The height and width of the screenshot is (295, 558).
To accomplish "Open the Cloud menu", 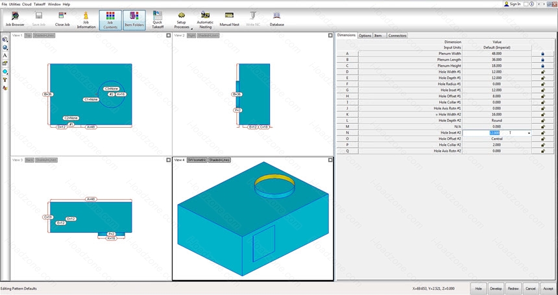I will [x=27, y=5].
